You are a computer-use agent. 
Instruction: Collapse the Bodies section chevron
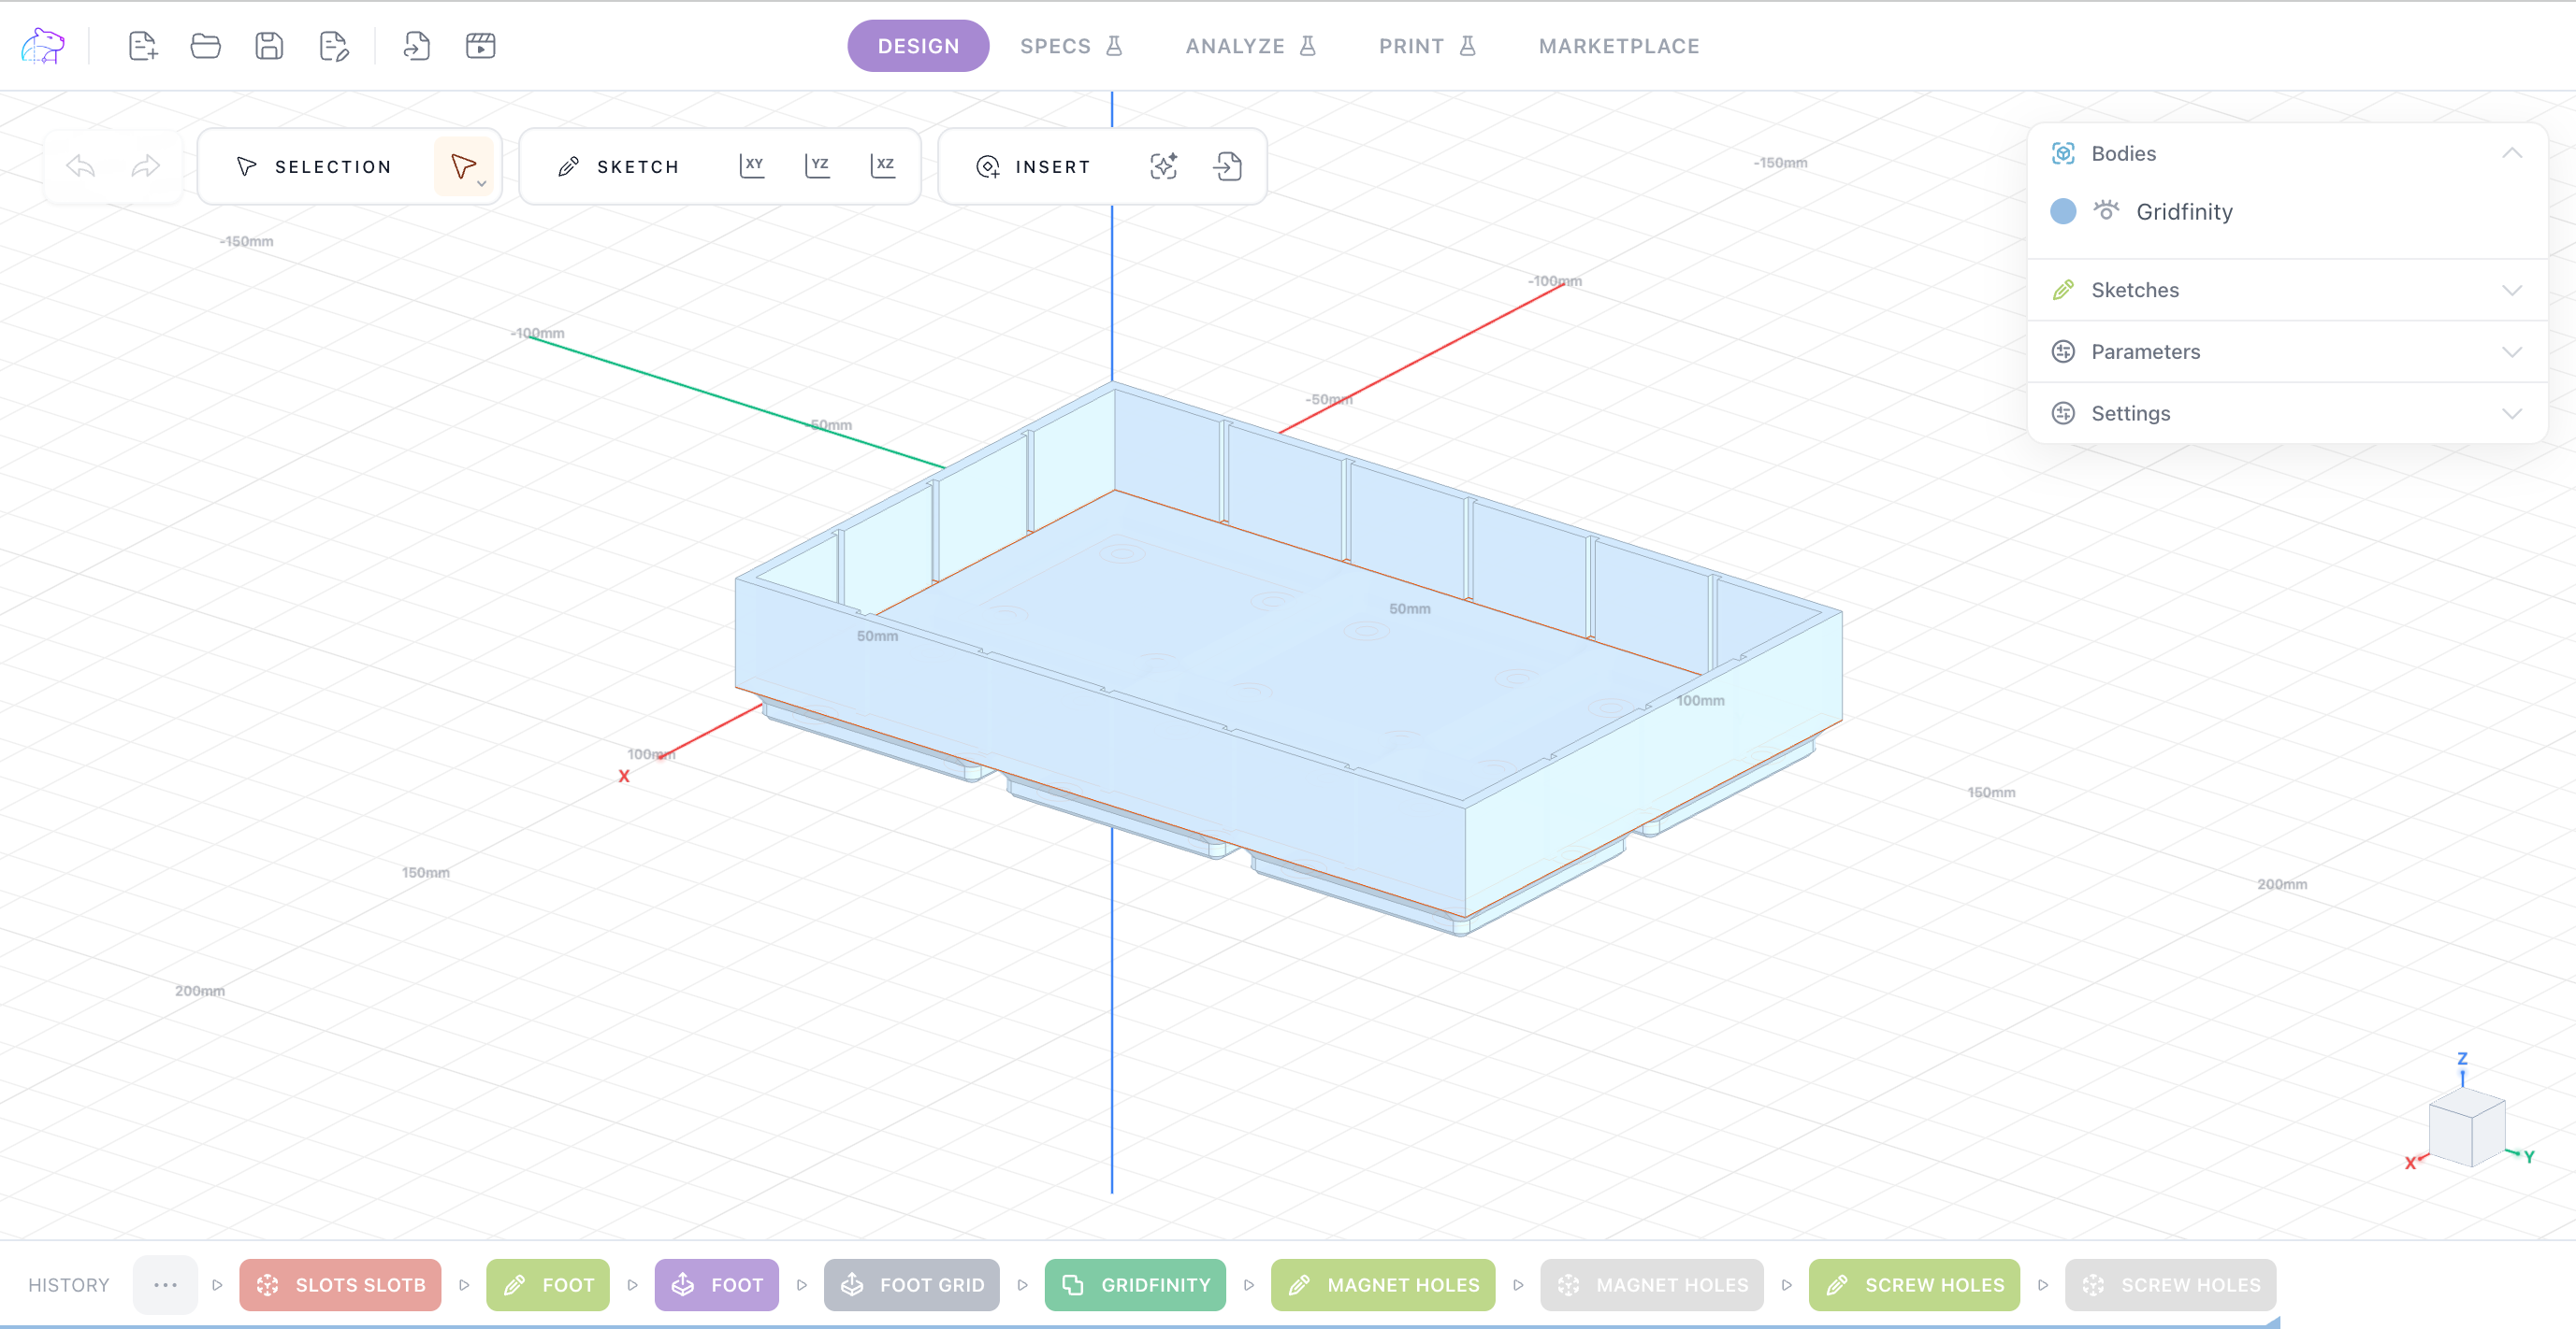pos(2512,153)
